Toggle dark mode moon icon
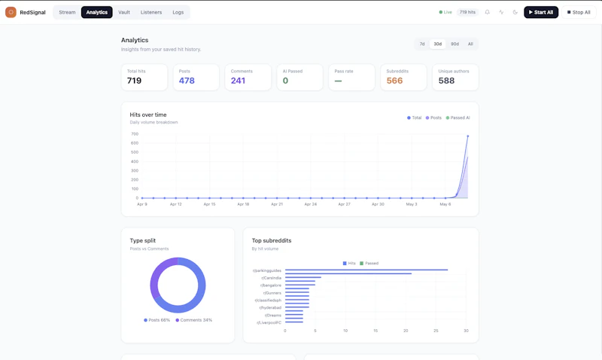Viewport: 602px width, 360px height. point(515,12)
